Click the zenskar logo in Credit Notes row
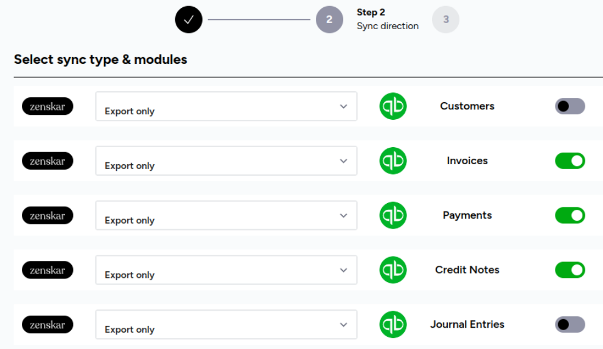The width and height of the screenshot is (603, 349). coord(47,270)
